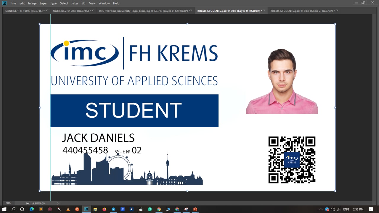Show hidden system tray icons
This screenshot has height=213, width=379.
(x=321, y=209)
